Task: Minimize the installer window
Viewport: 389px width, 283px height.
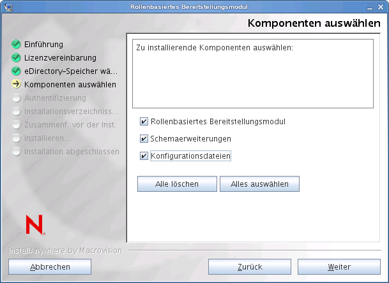Action: [x=370, y=8]
